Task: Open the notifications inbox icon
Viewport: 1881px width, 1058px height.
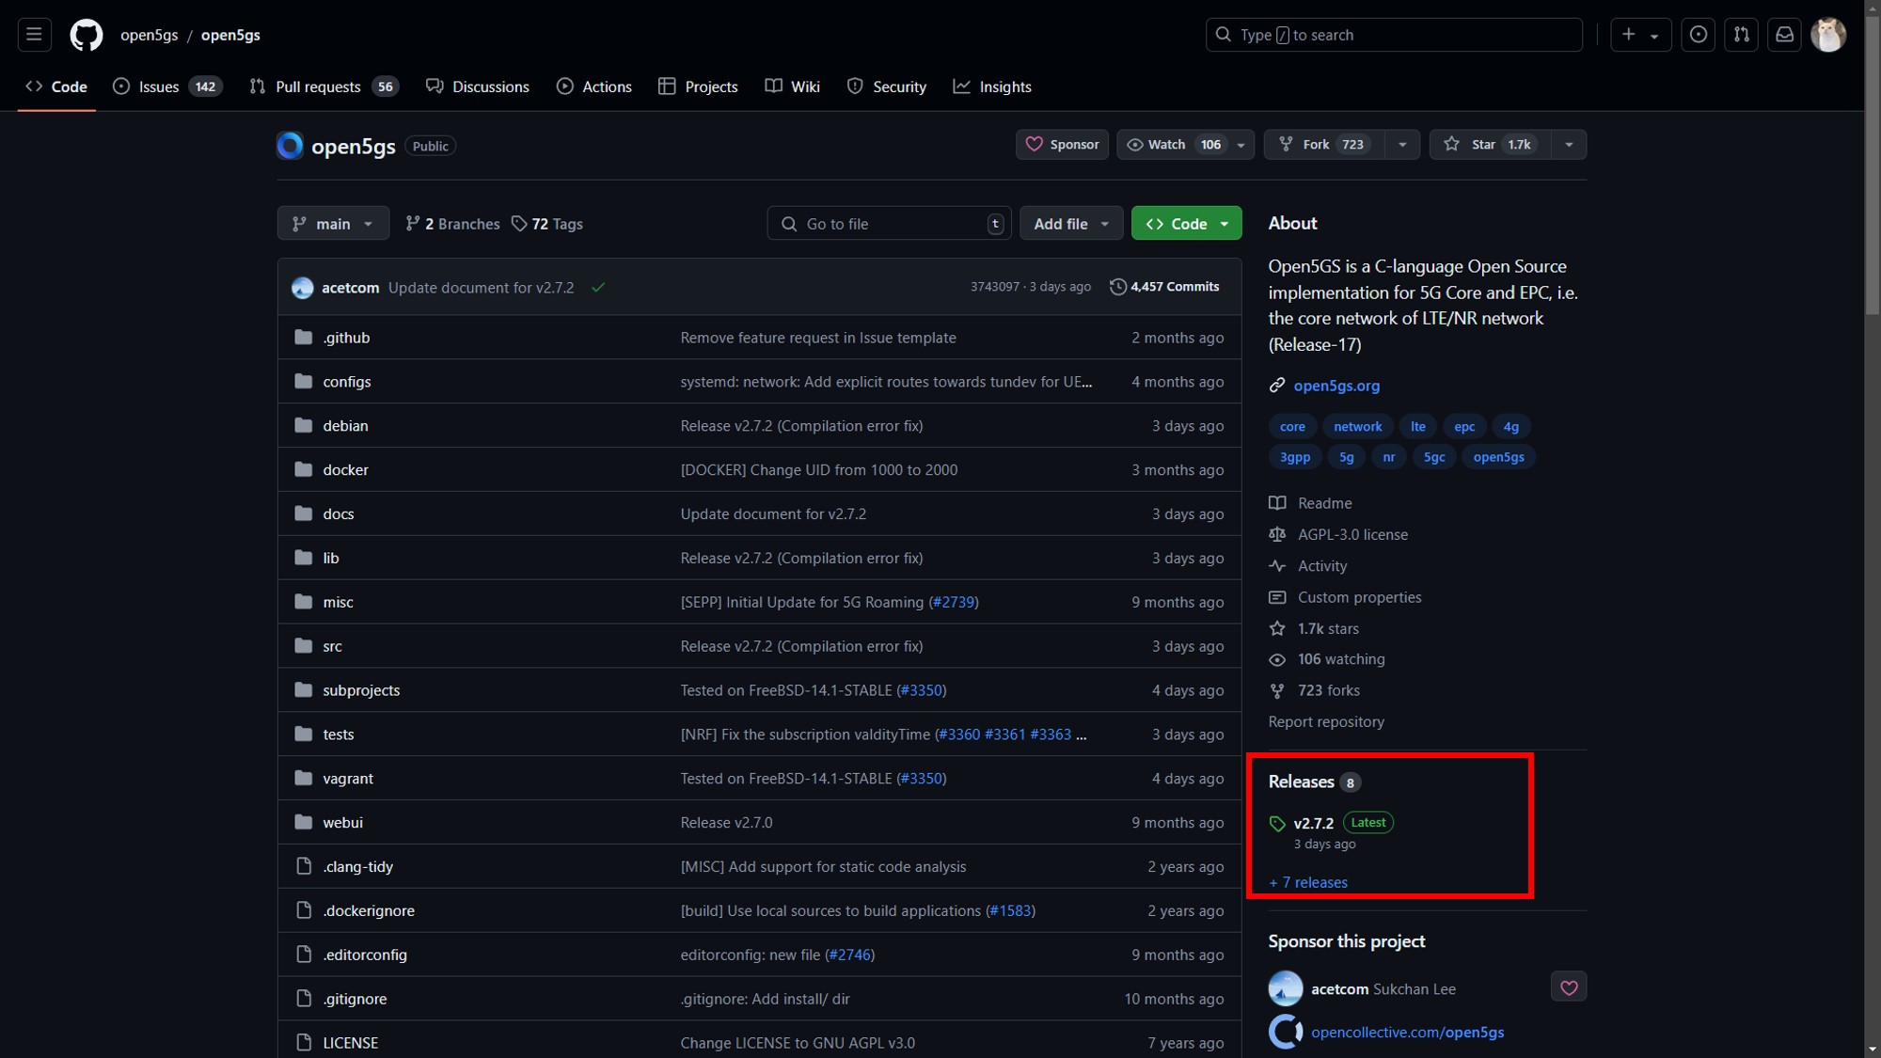Action: pyautogui.click(x=1784, y=35)
